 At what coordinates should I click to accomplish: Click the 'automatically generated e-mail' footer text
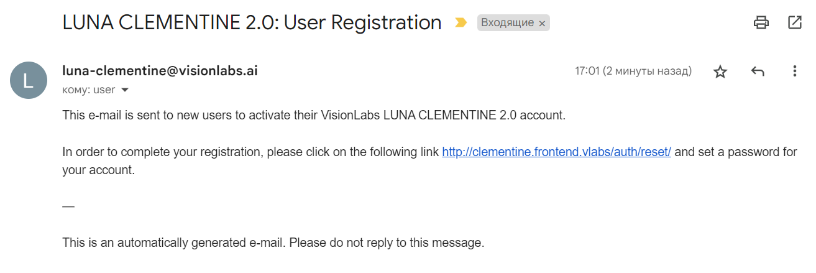273,243
